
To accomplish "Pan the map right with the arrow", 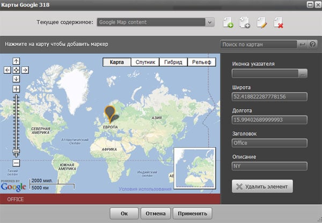I will tap(25, 70).
